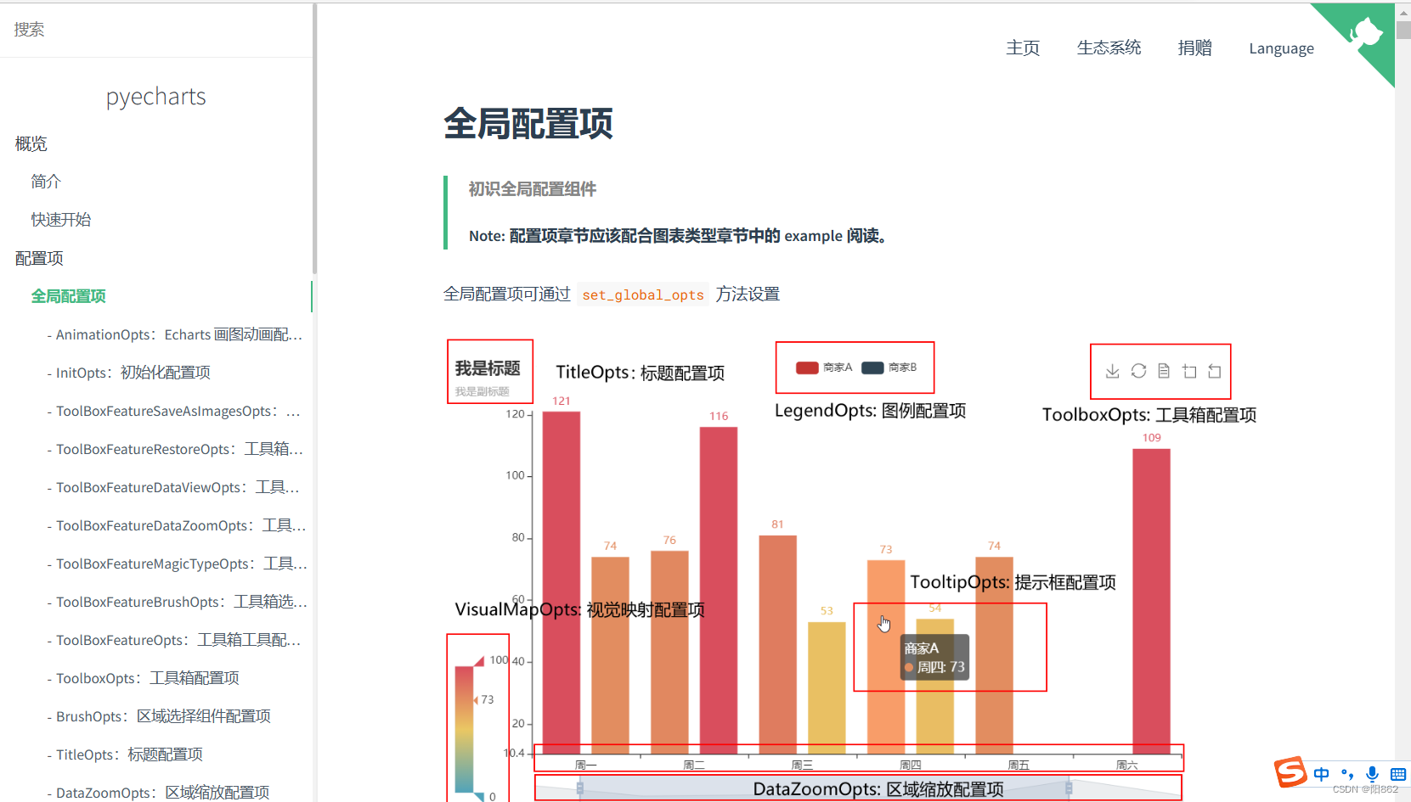Click the 商家A legend color swatch
This screenshot has width=1411, height=802.
click(807, 367)
